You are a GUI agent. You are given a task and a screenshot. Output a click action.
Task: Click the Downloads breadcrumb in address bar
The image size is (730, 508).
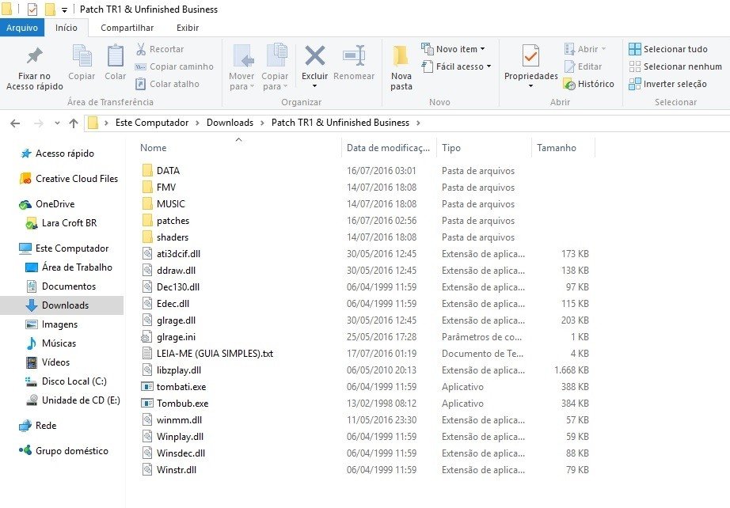pyautogui.click(x=230, y=123)
